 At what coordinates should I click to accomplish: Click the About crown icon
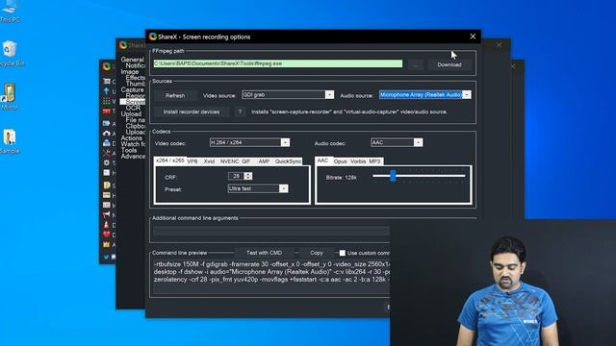pos(107,244)
